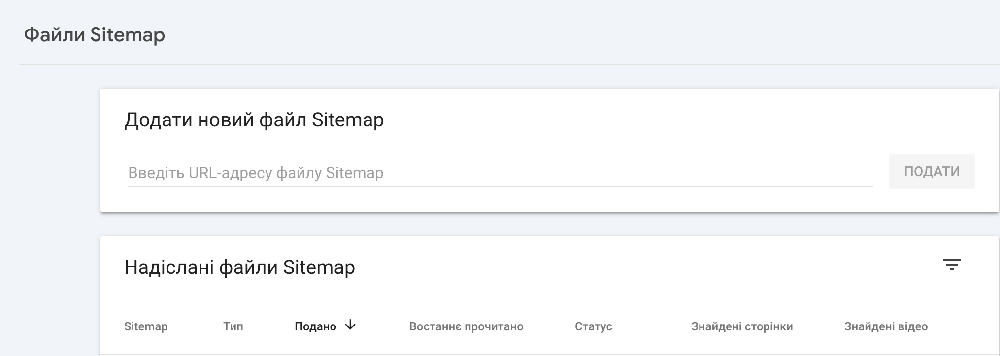Open the filter icon in submitted sitemaps

point(951,265)
